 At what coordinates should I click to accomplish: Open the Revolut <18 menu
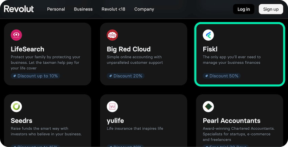pyautogui.click(x=113, y=9)
